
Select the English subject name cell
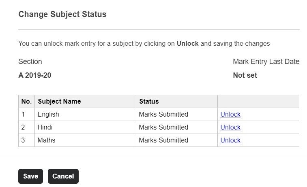coord(48,114)
